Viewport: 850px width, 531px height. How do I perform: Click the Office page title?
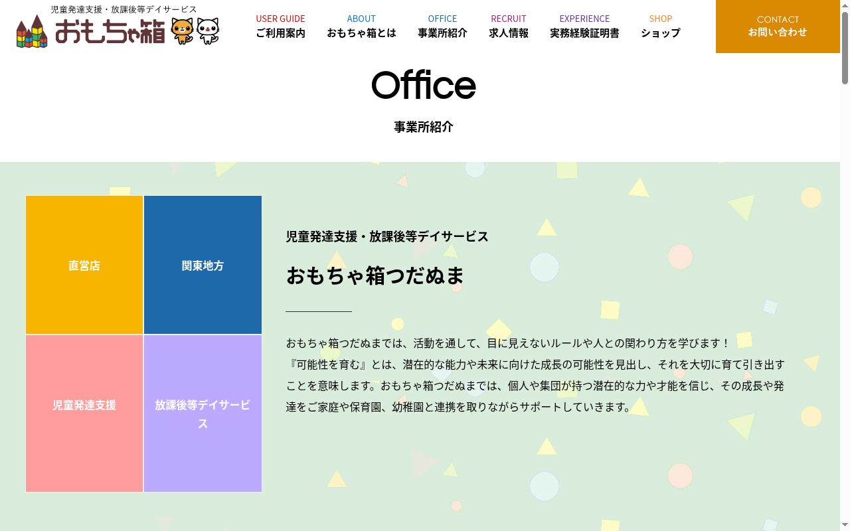click(424, 86)
